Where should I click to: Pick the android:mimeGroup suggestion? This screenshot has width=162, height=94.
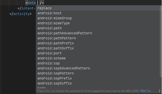98,18
